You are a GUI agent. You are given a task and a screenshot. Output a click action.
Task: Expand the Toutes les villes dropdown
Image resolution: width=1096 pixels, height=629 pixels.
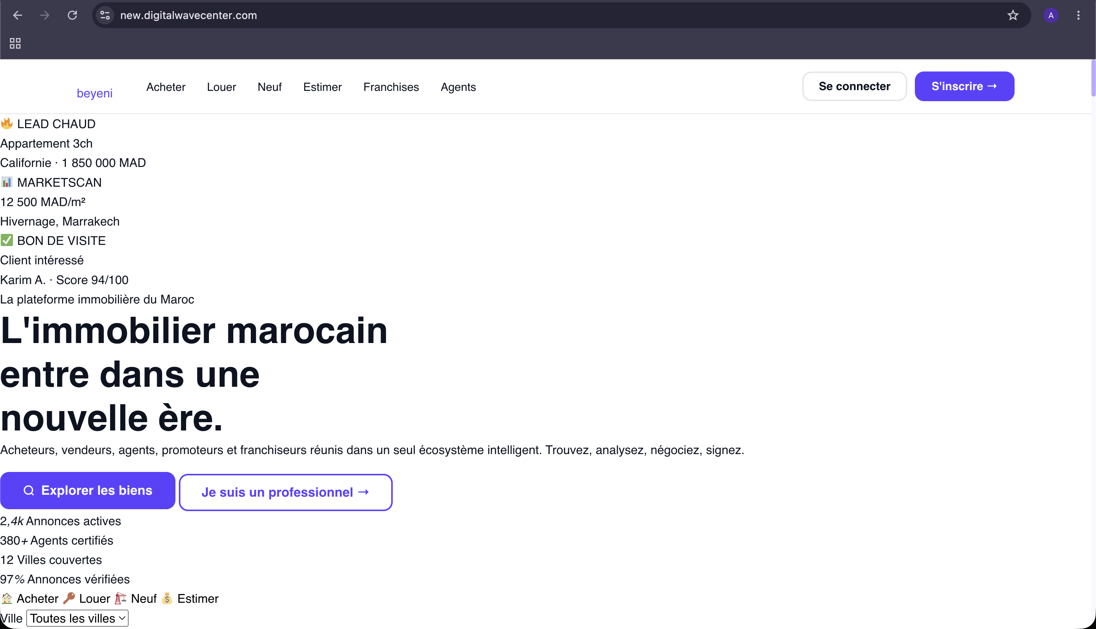pos(77,618)
